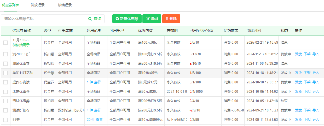Click the 已用/已发/预发 column header
Screen dimensions: 324x126
pos(201,31)
